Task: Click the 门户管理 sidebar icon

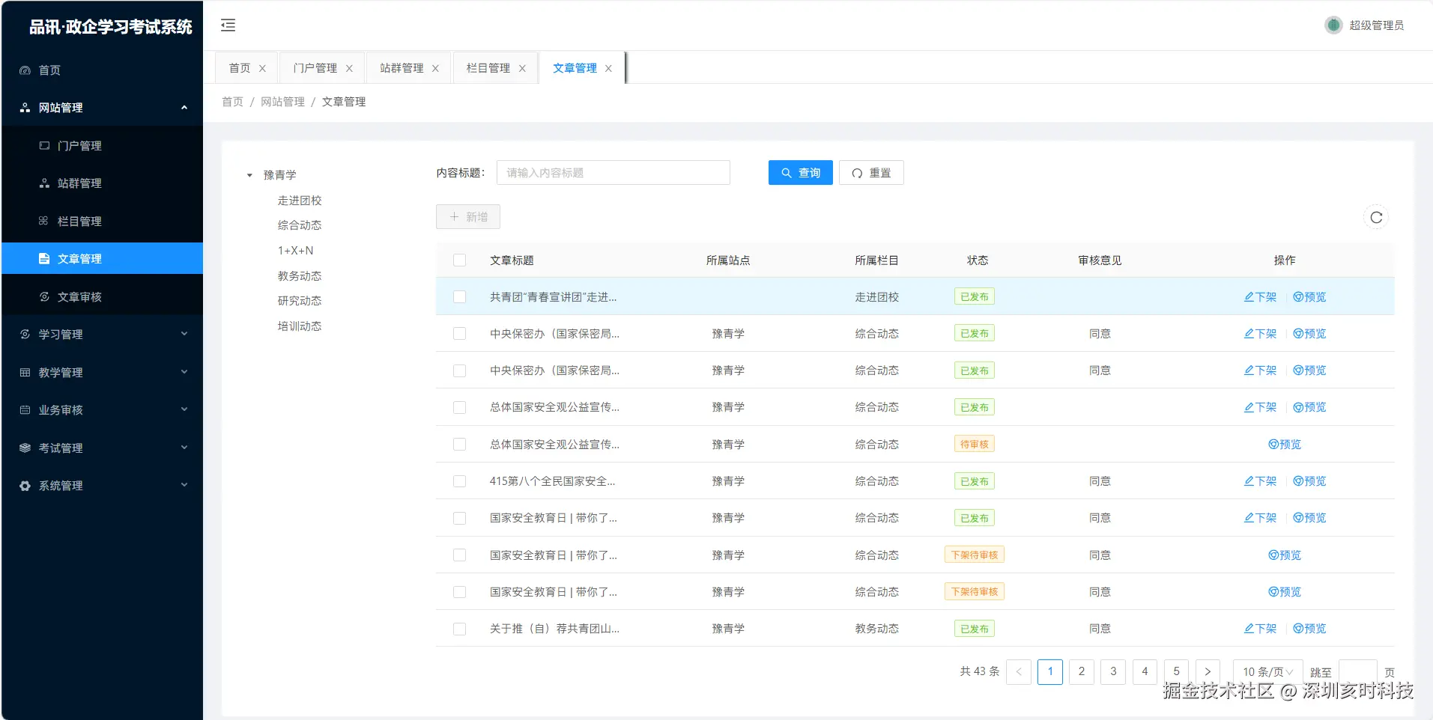Action: [x=44, y=146]
